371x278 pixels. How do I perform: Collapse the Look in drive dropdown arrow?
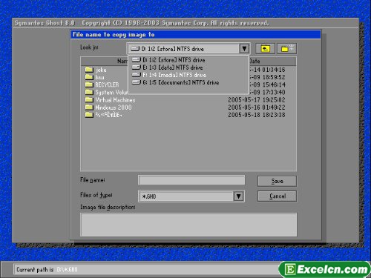click(x=244, y=48)
